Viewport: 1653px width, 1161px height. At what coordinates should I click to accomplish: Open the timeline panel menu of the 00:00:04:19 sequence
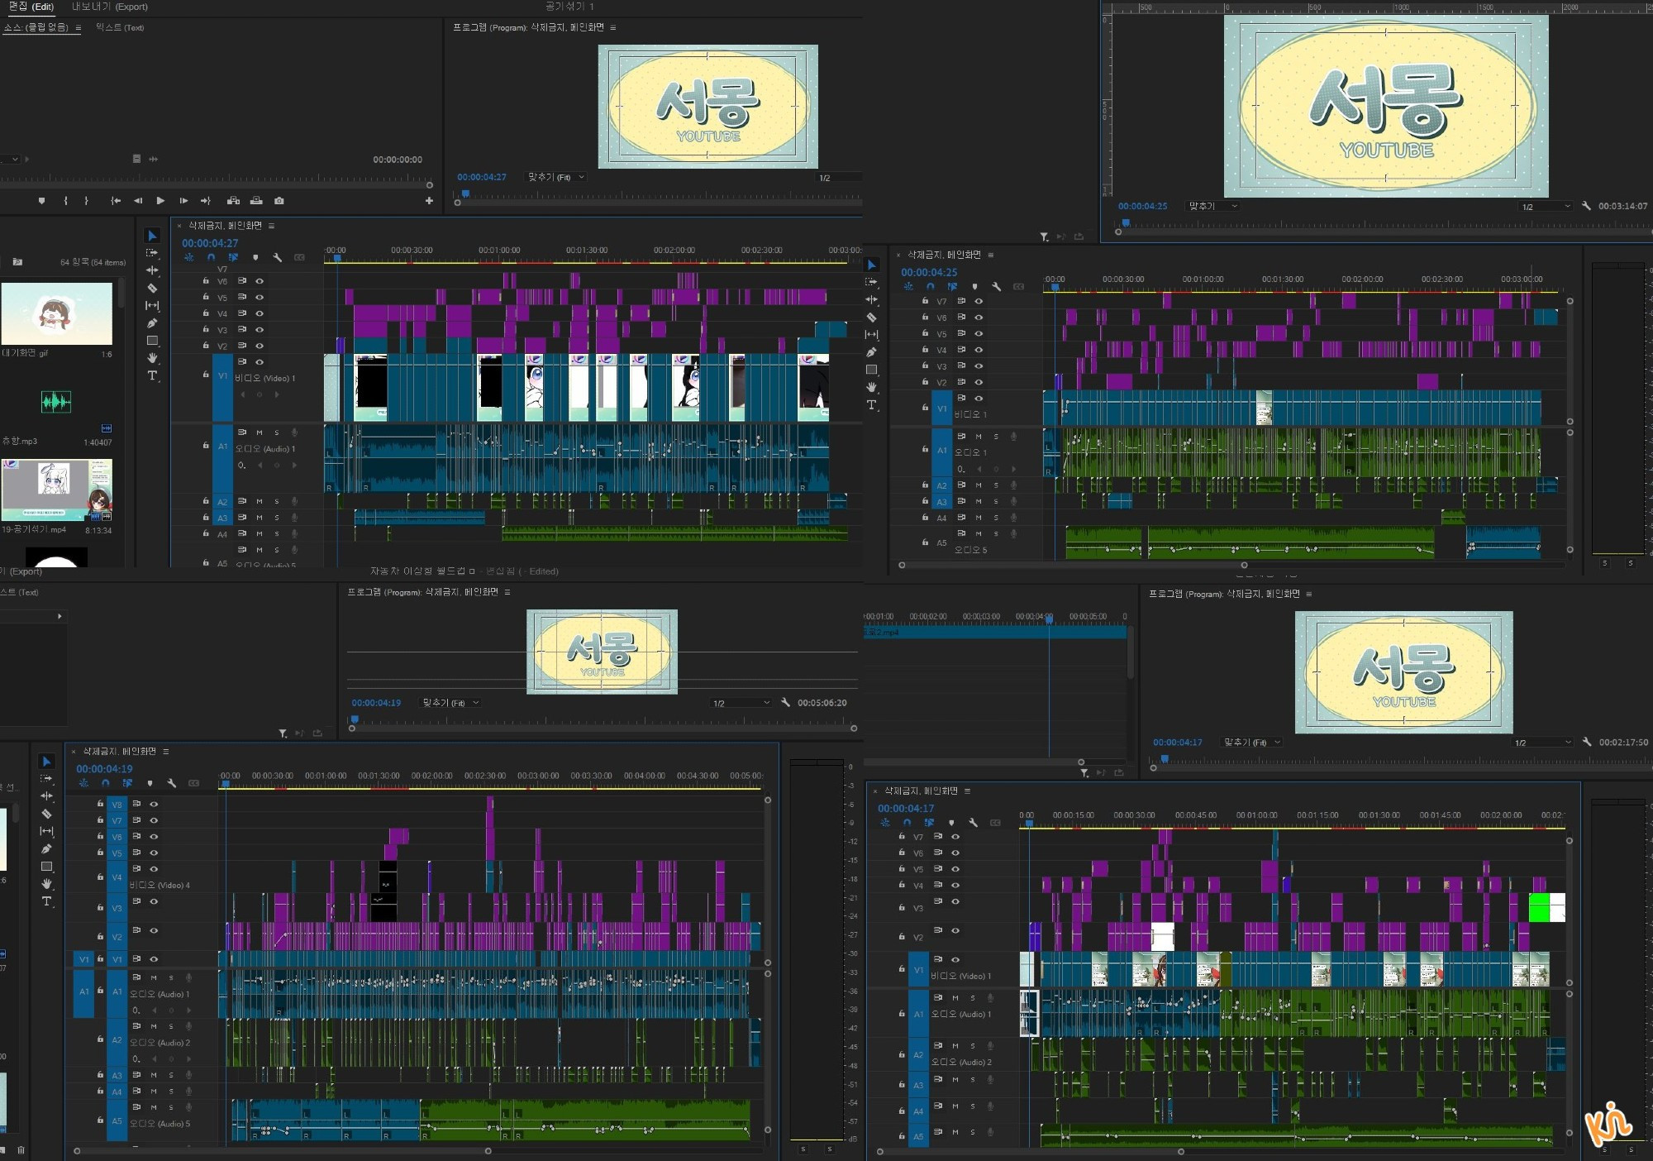point(166,752)
